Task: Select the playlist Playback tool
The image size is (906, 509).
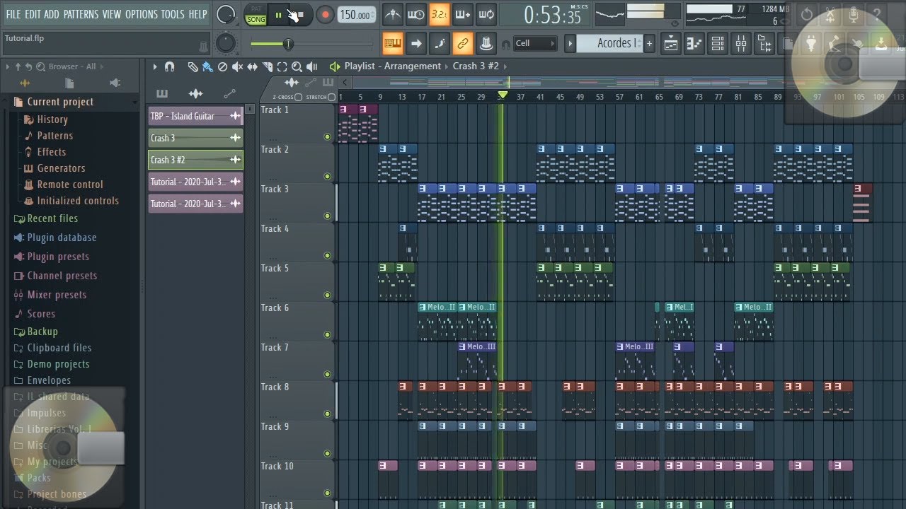Action: click(312, 66)
